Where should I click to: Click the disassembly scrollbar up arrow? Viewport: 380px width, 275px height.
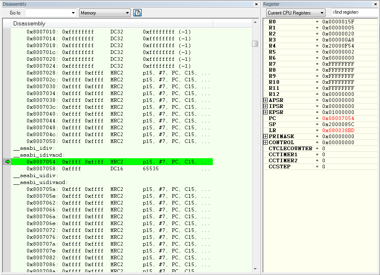pyautogui.click(x=255, y=22)
